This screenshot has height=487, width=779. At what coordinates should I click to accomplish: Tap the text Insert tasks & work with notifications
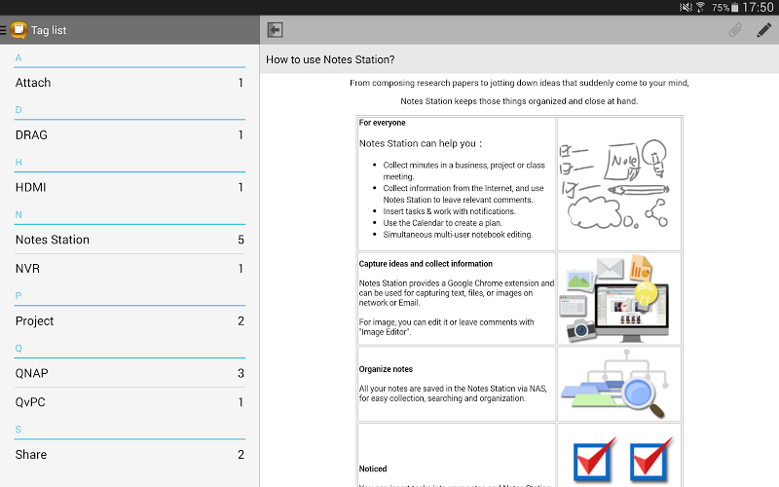(449, 211)
